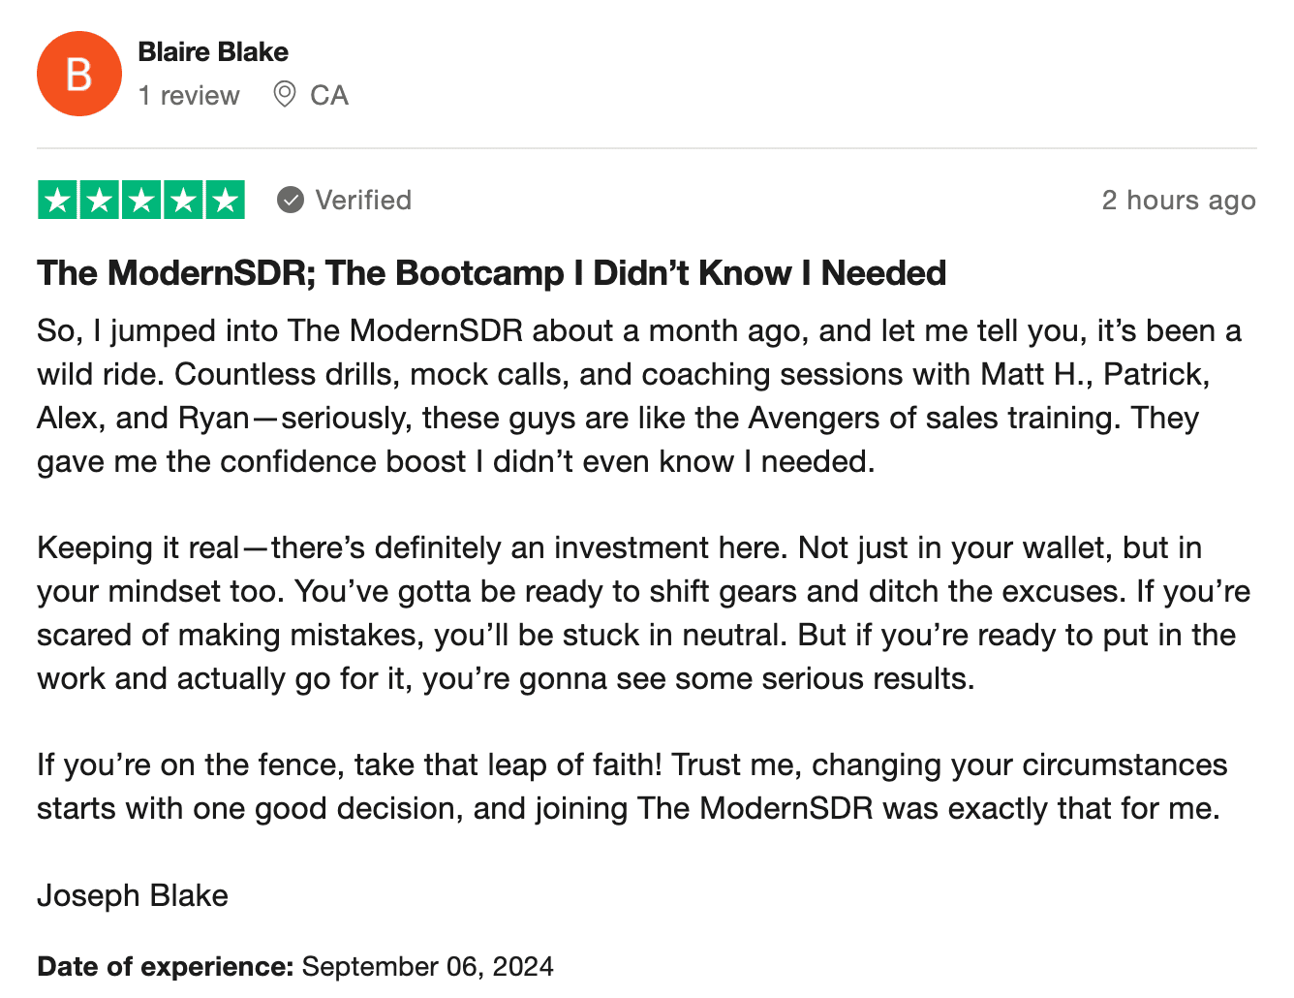This screenshot has height=998, width=1294.
Task: Click the CA location label
Action: tap(329, 96)
